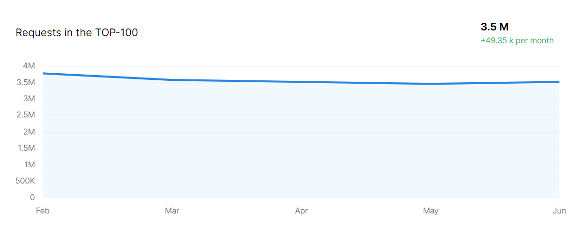The image size is (581, 232).
Task: Select the Apr label on the x-axis
Action: (301, 211)
